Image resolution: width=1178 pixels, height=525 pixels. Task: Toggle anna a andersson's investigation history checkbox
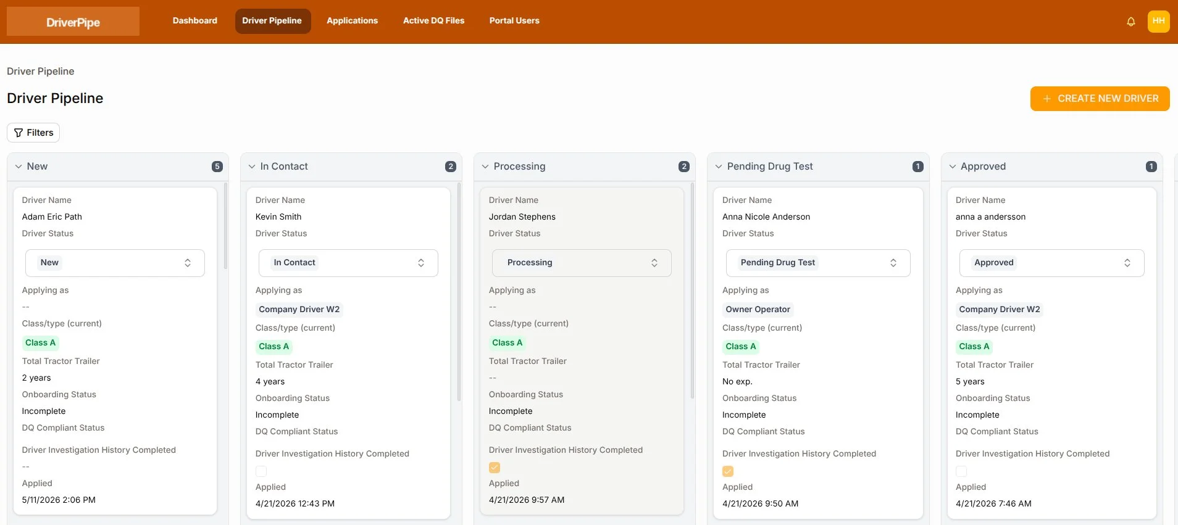point(961,471)
